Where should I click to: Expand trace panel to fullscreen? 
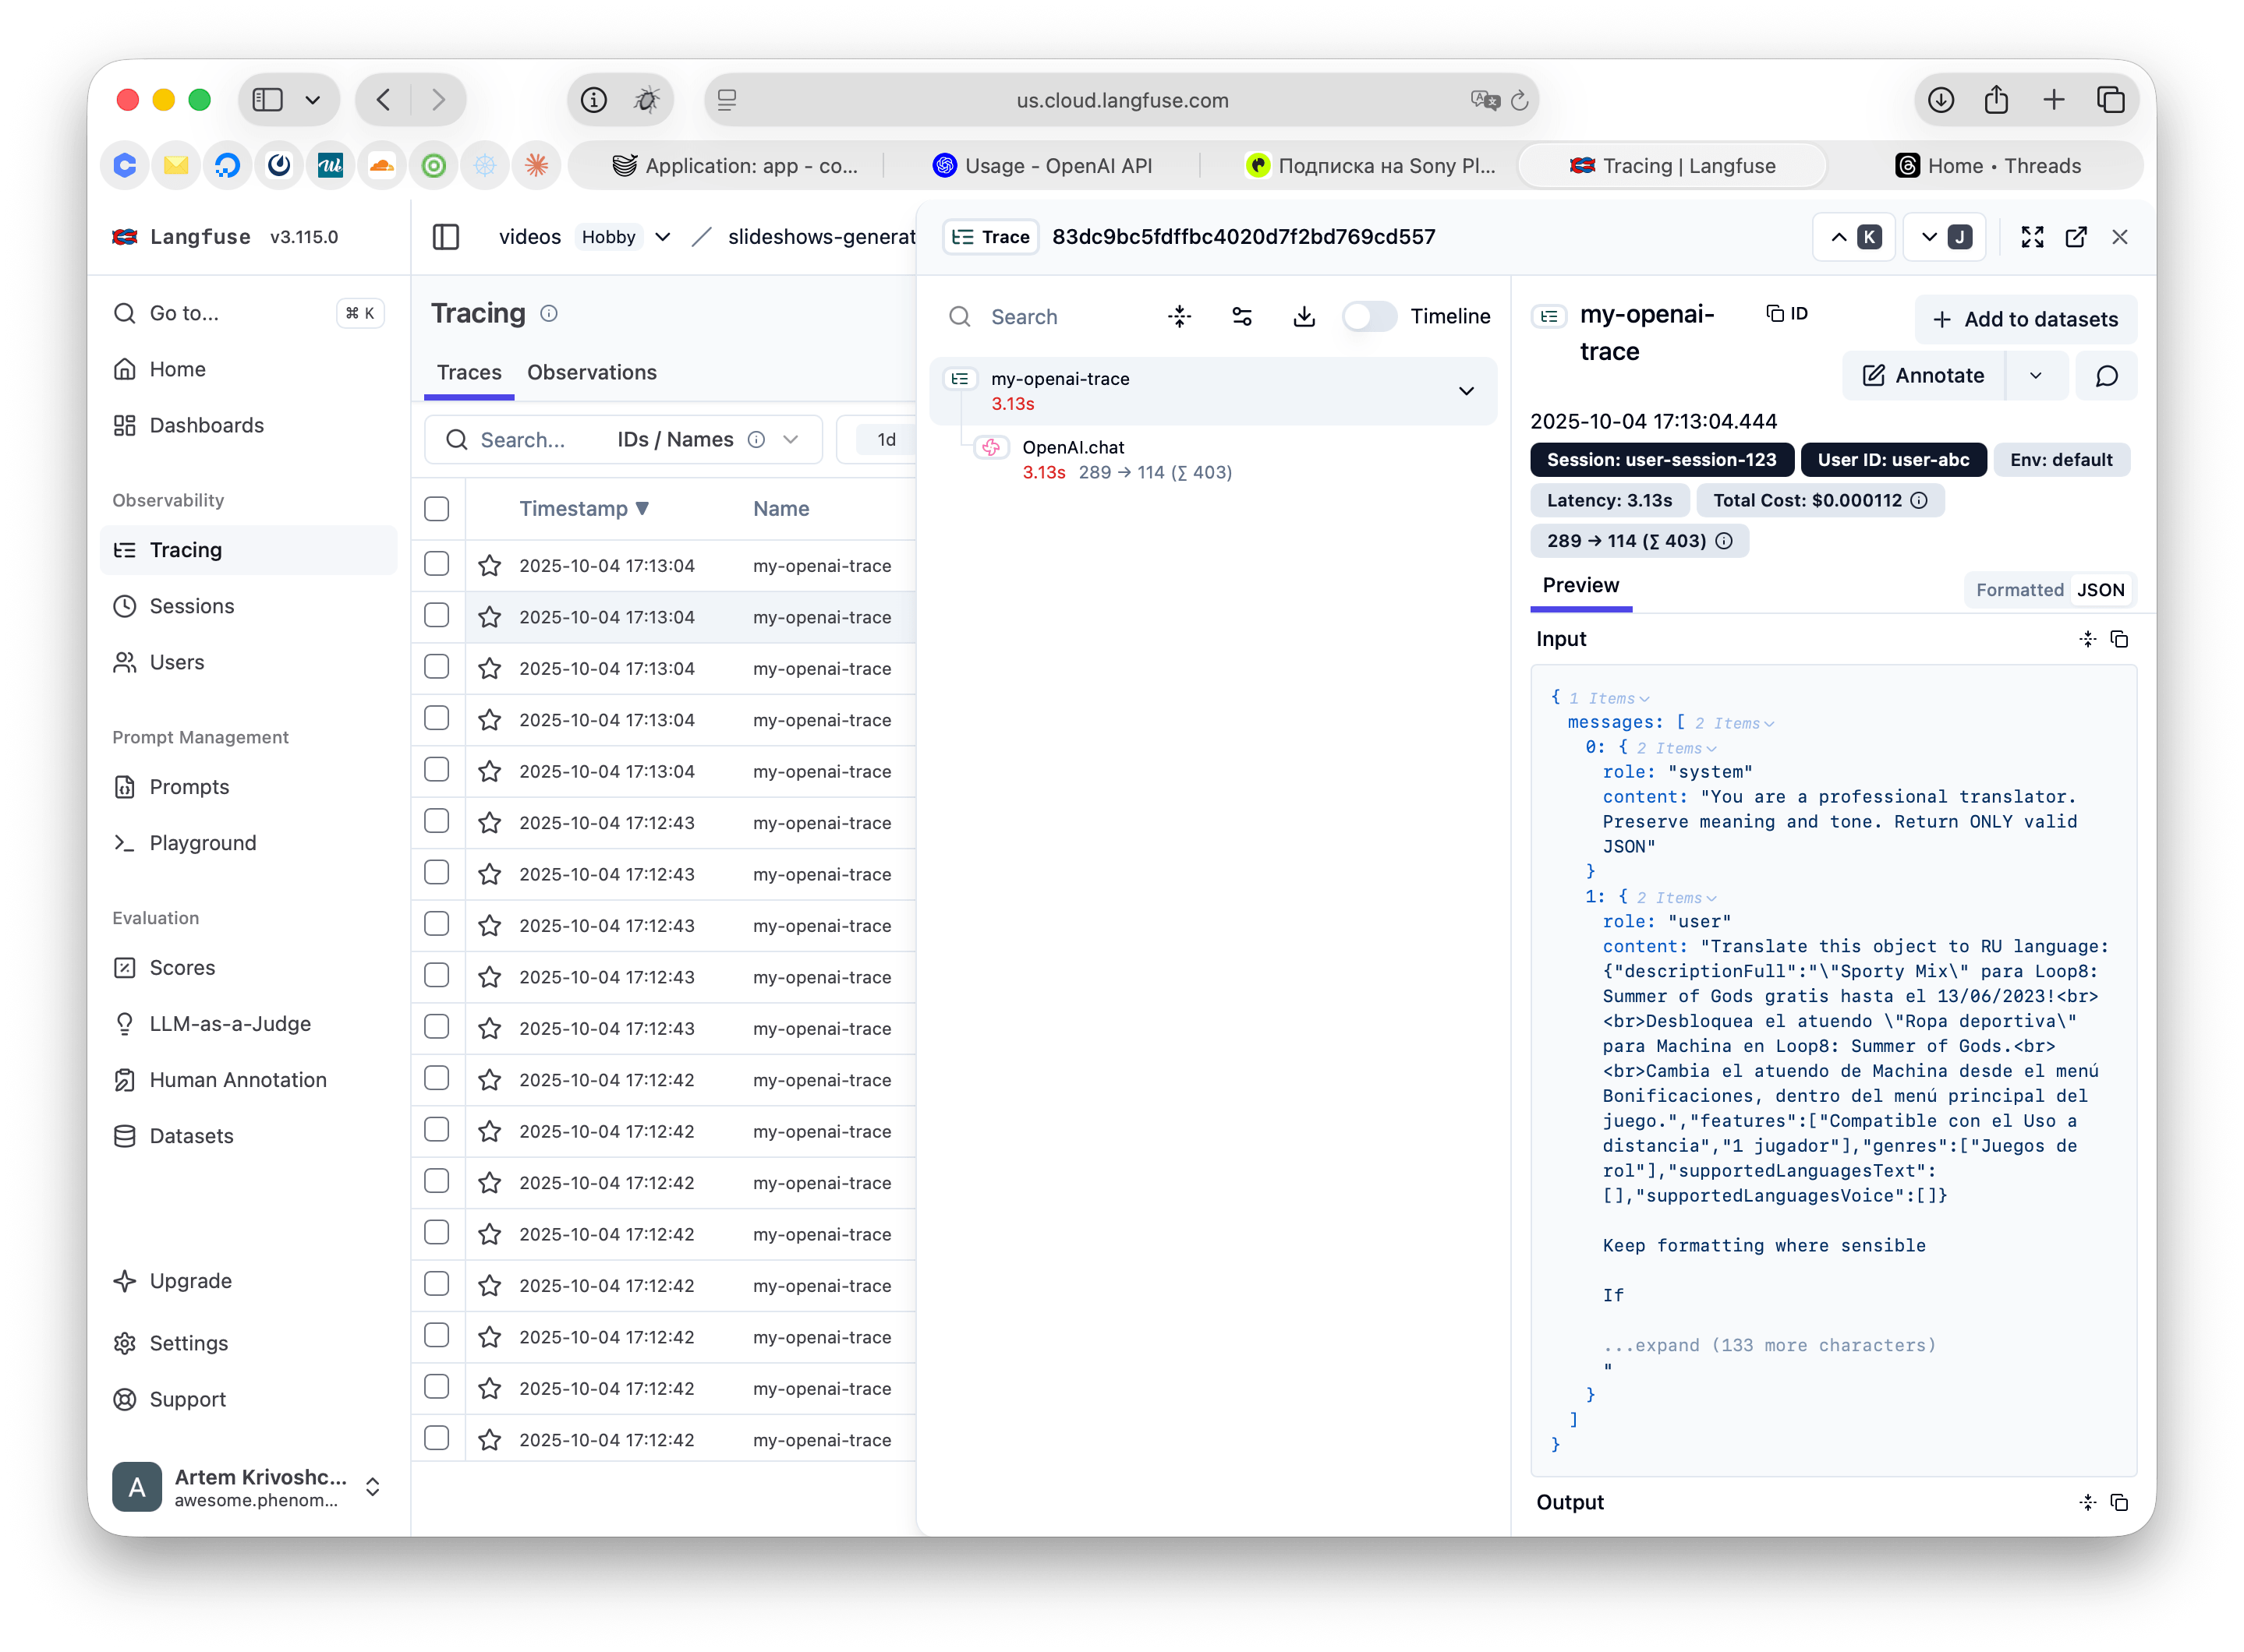[2032, 237]
